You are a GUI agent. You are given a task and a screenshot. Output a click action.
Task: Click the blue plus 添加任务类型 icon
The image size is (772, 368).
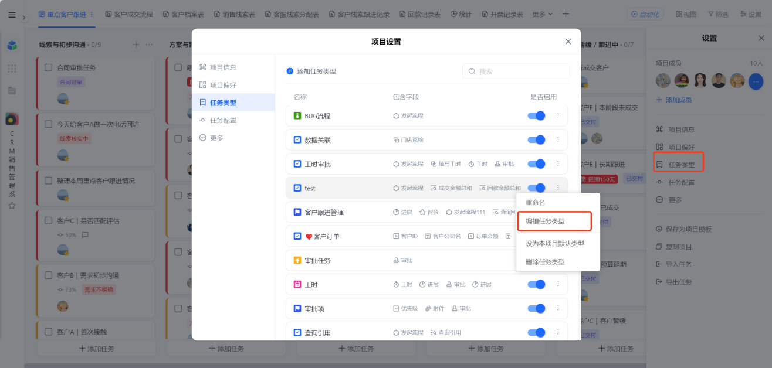coord(290,71)
